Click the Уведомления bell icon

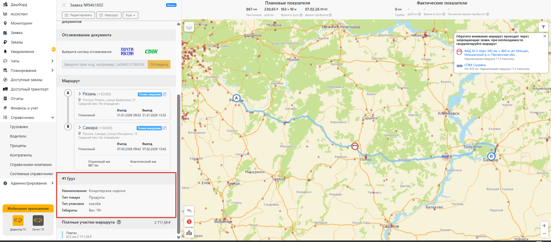5,52
